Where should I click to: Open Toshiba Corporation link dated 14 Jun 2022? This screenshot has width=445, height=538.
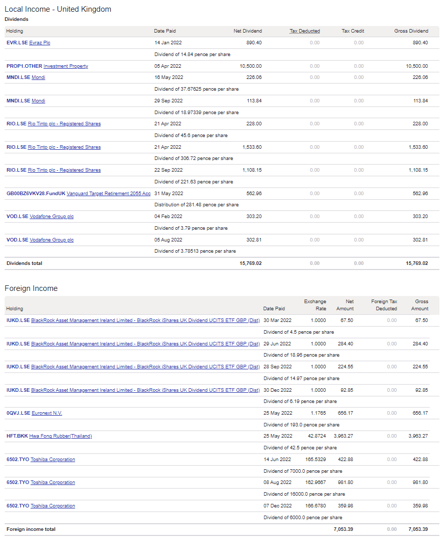tap(53, 459)
